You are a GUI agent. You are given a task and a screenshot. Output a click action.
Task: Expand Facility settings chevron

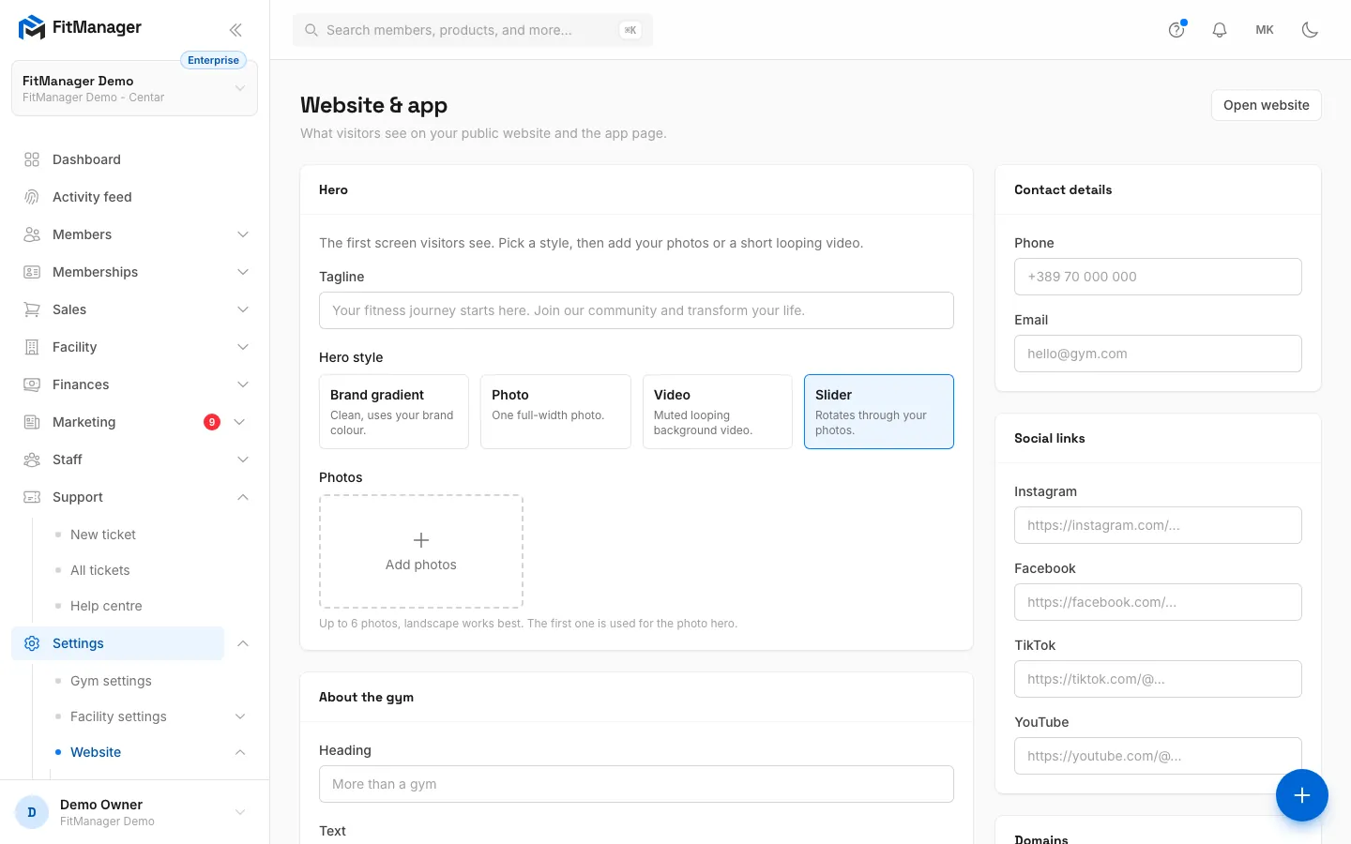tap(240, 716)
